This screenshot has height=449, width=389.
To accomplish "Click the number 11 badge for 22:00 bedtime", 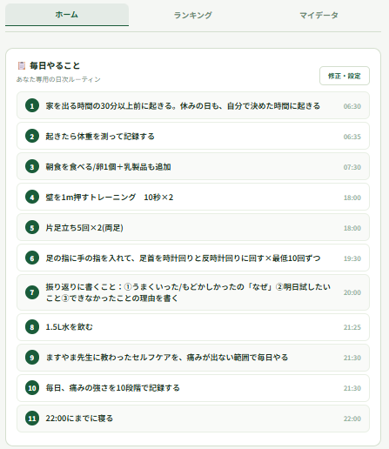I will point(32,419).
